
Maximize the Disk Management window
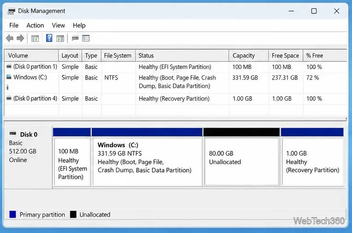314,11
